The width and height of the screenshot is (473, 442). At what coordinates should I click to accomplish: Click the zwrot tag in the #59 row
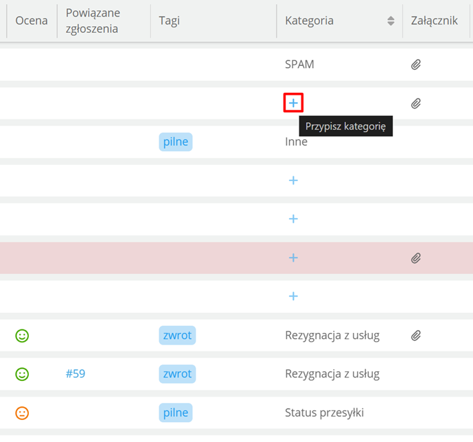177,374
